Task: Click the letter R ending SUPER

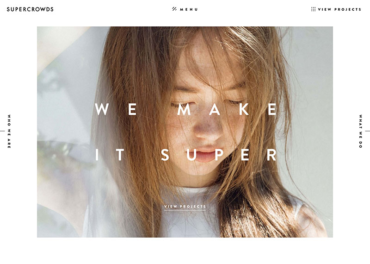Action: click(x=271, y=155)
